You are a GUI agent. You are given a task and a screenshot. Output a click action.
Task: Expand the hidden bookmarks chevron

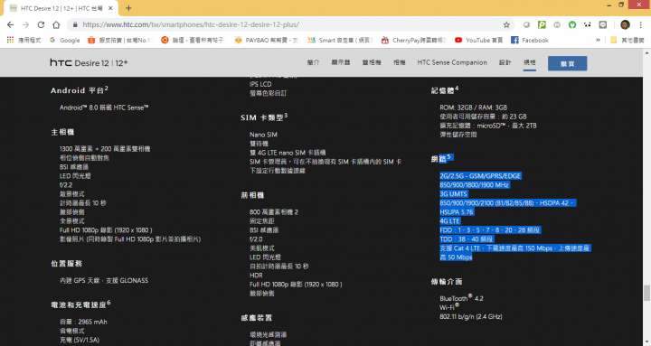(598, 41)
